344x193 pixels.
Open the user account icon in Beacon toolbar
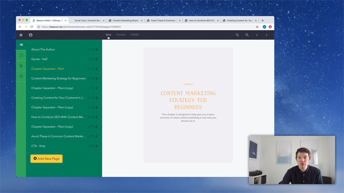coord(31,35)
